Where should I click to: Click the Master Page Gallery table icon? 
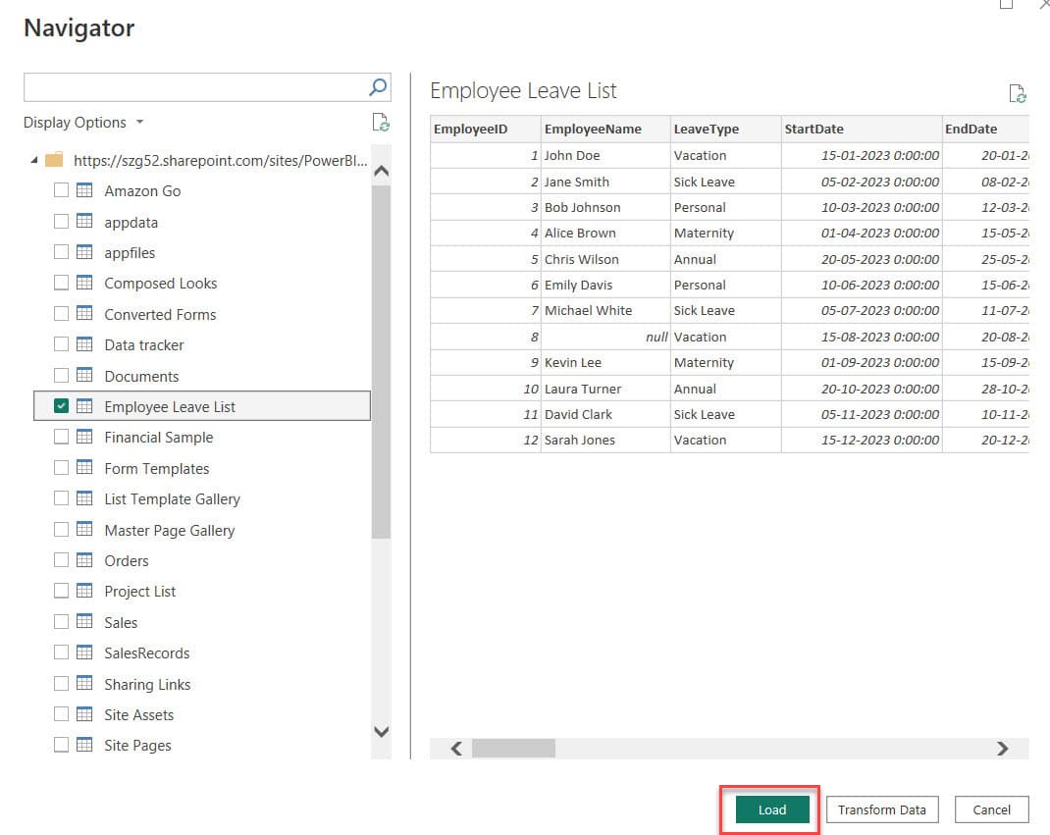(x=84, y=529)
